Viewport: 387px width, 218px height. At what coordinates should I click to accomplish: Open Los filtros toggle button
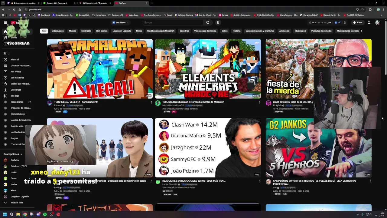point(120,22)
